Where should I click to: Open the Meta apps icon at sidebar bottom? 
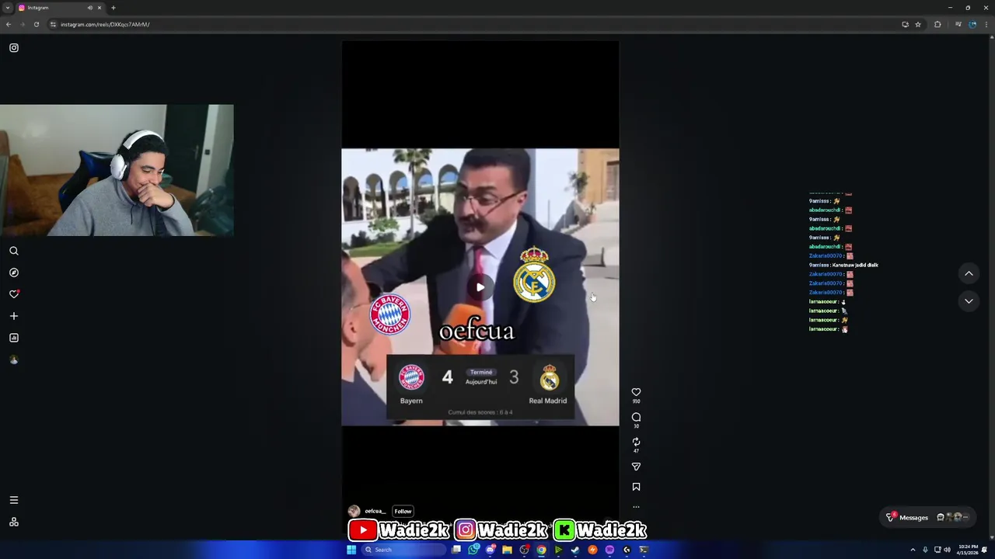pos(14,522)
